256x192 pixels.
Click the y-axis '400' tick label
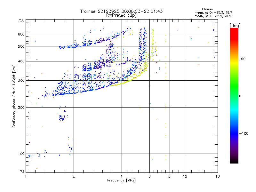tap(21, 61)
